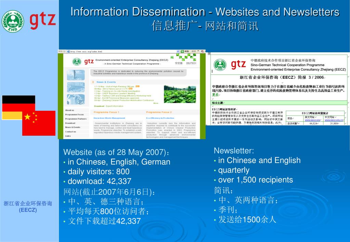Click the Chinese subtitle 信息推广- 网站和简讯

pyautogui.click(x=205, y=26)
